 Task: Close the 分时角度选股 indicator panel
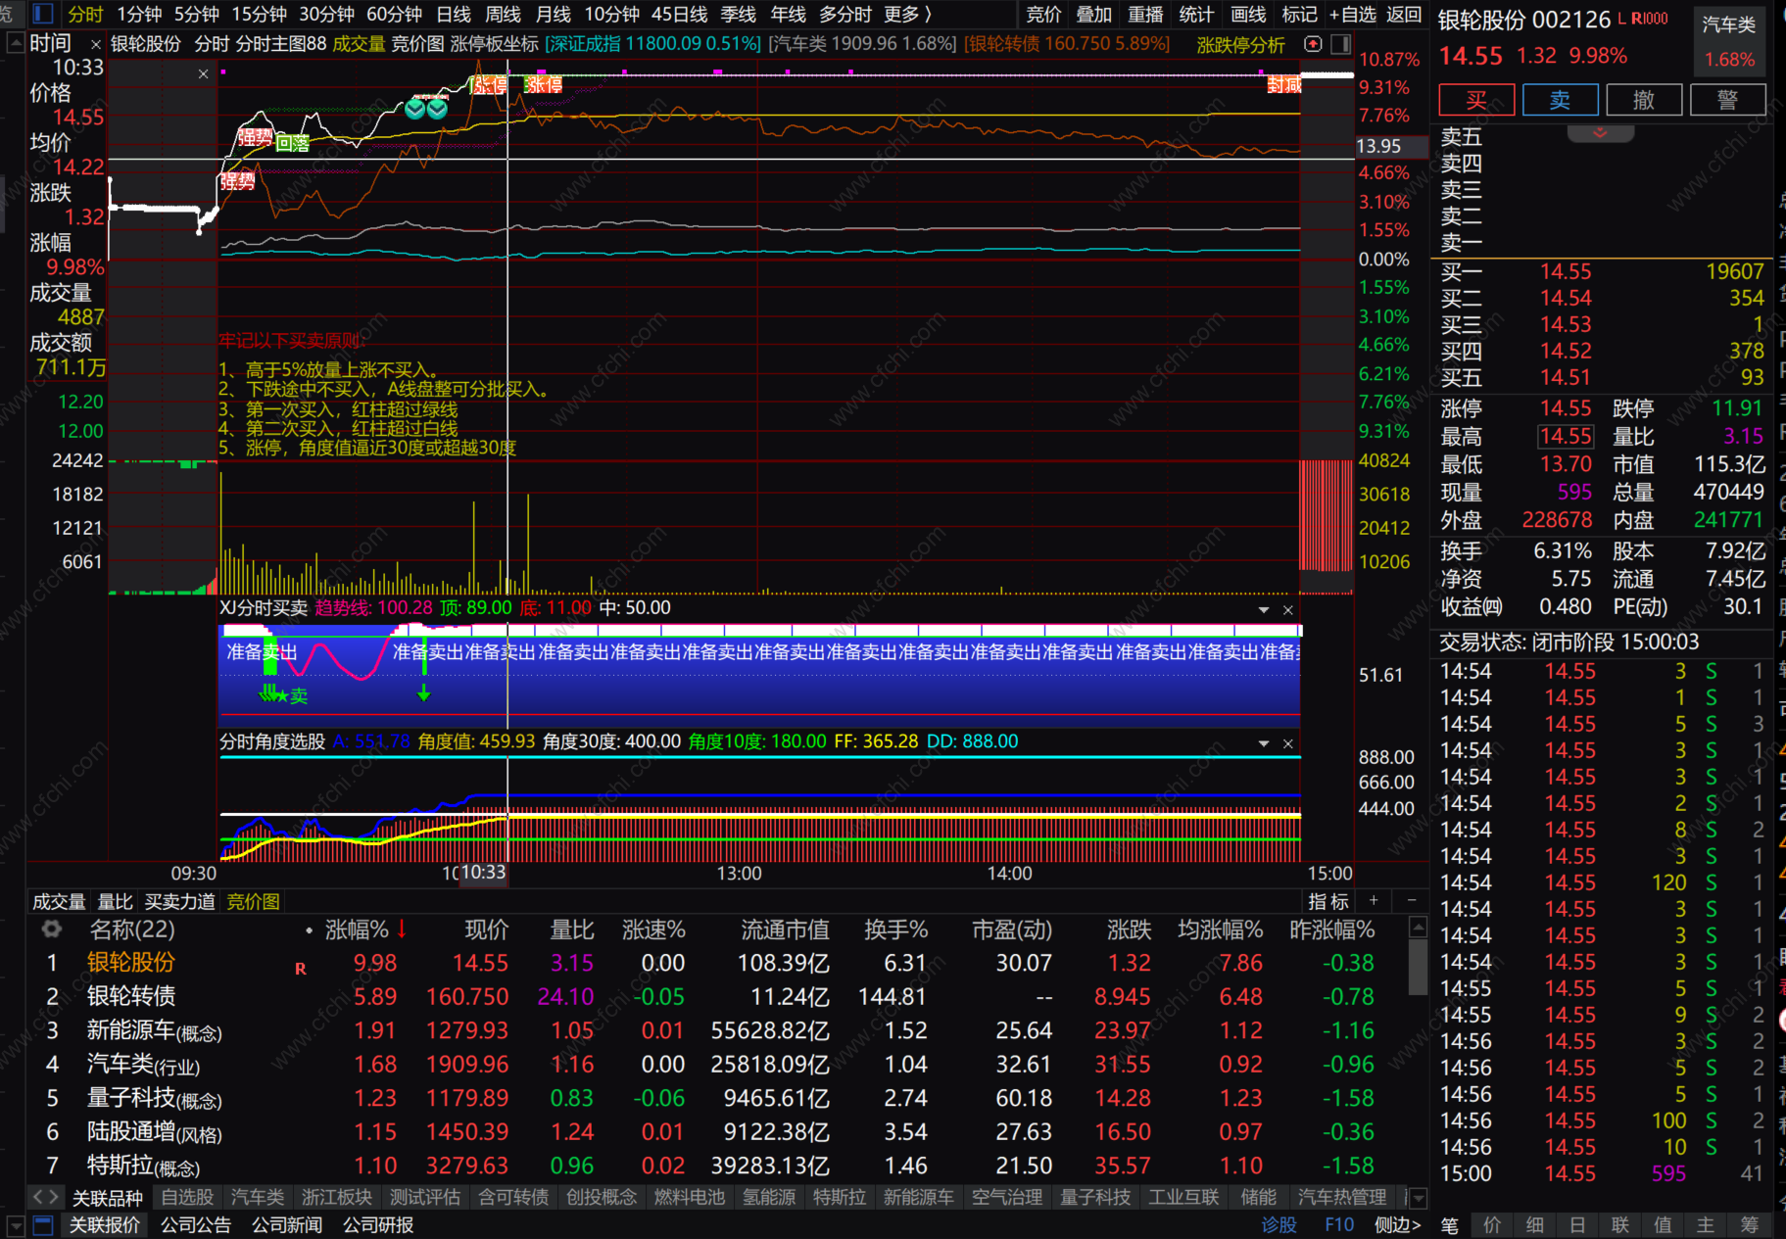pyautogui.click(x=1288, y=743)
